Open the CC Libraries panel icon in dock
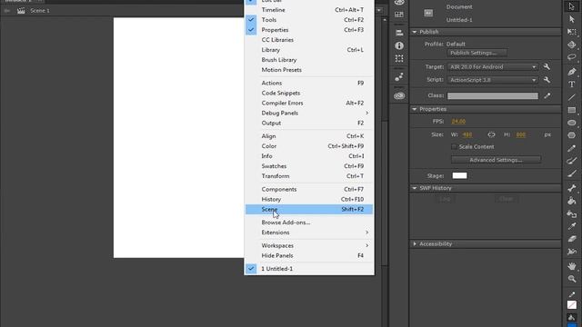 tap(399, 95)
